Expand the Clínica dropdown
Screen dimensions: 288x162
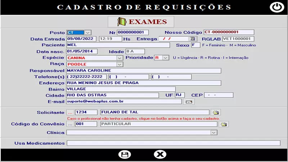click(x=214, y=132)
